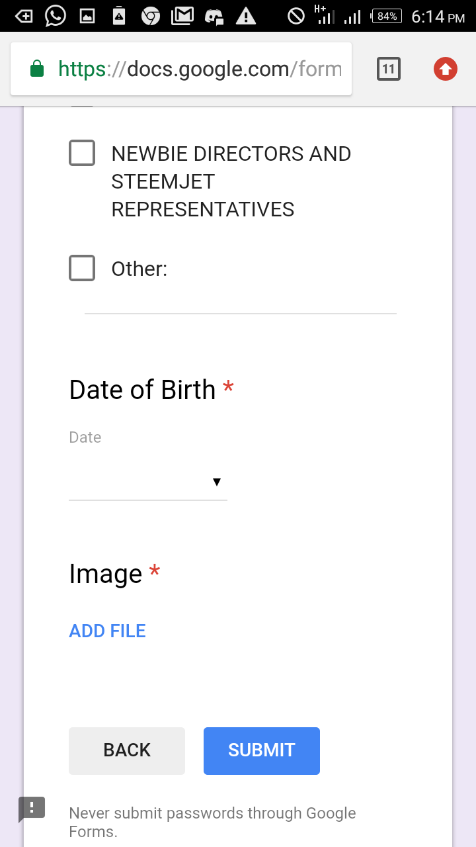Screen dimensions: 476x847
Task: Tap the WhatsApp notification icon
Action: [56, 16]
